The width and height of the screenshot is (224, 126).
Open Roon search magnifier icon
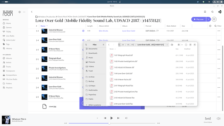pos(212,12)
